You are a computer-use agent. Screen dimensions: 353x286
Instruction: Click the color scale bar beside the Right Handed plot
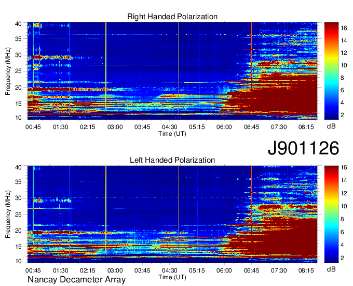(x=331, y=71)
